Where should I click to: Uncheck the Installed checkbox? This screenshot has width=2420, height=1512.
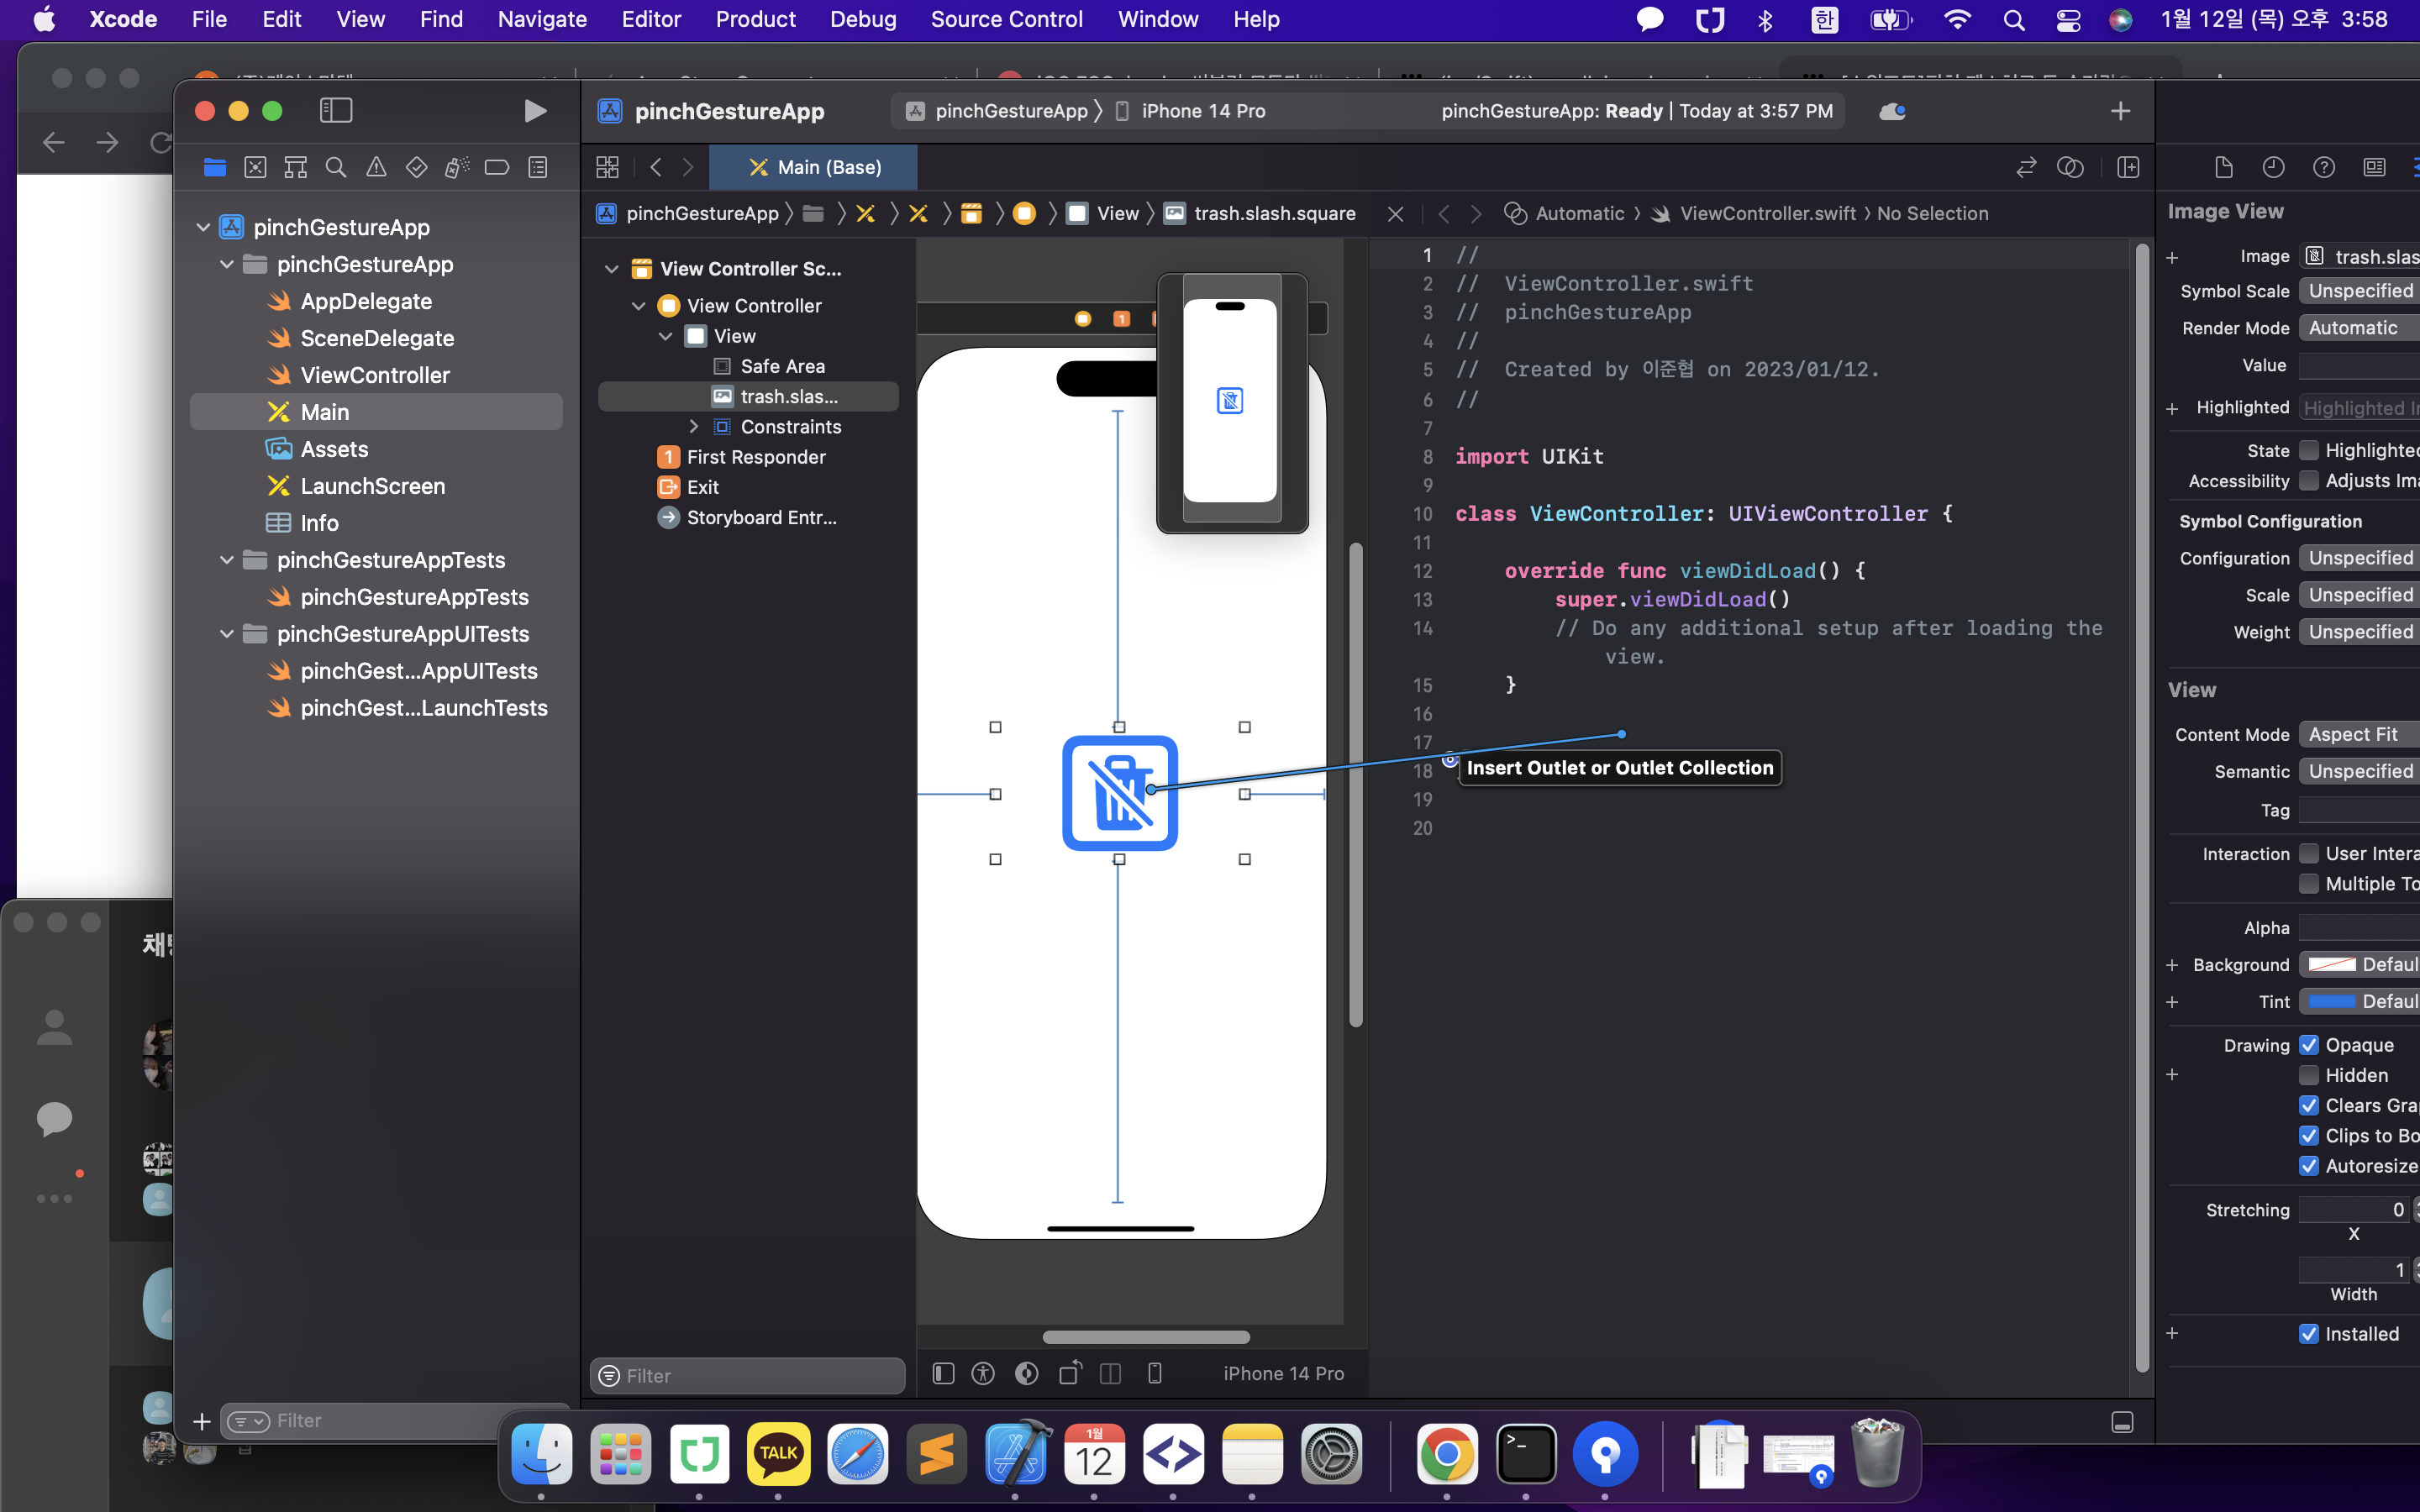[2309, 1334]
